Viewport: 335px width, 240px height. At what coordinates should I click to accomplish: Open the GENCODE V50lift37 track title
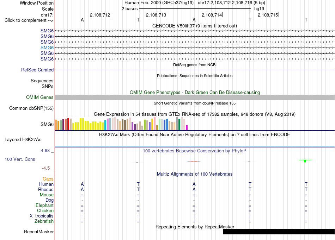[x=195, y=26]
